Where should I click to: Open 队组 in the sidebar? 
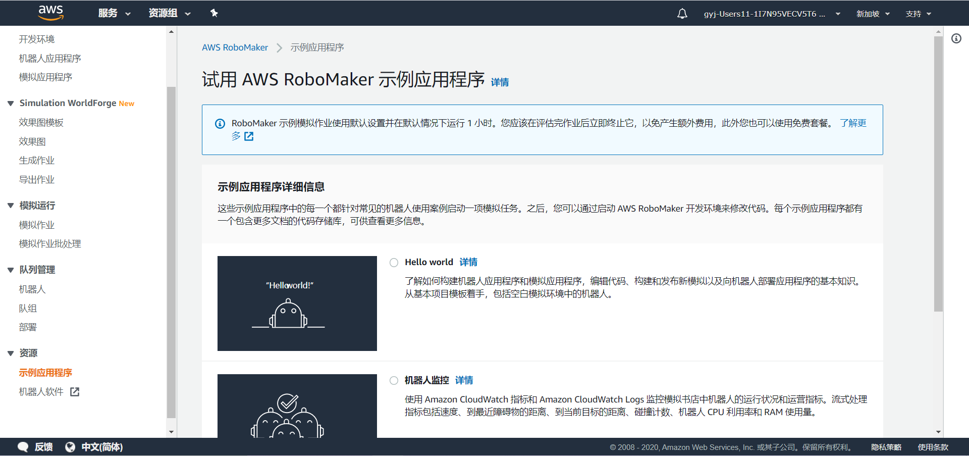coord(28,309)
